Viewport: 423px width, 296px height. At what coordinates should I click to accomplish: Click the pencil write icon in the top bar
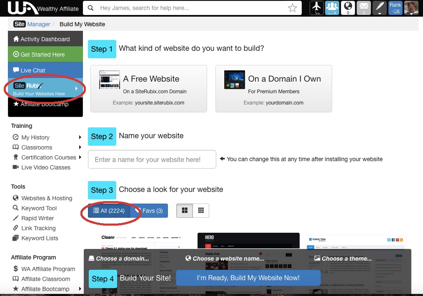click(x=380, y=8)
